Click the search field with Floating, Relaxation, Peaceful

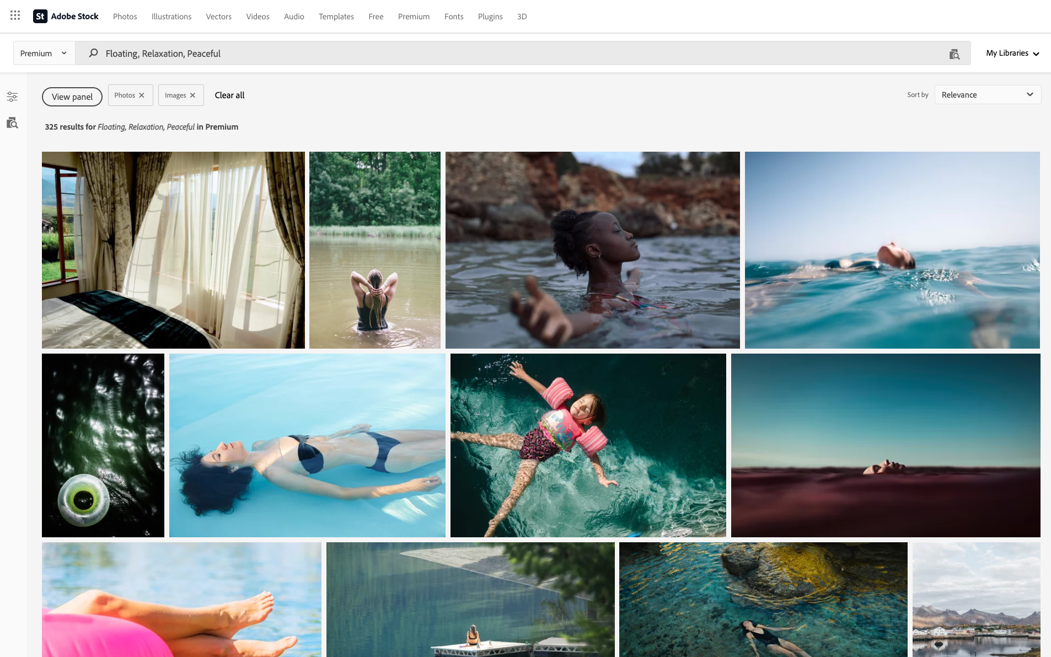pos(496,54)
